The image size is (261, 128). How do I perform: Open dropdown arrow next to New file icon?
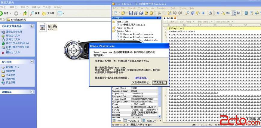tap(119, 13)
